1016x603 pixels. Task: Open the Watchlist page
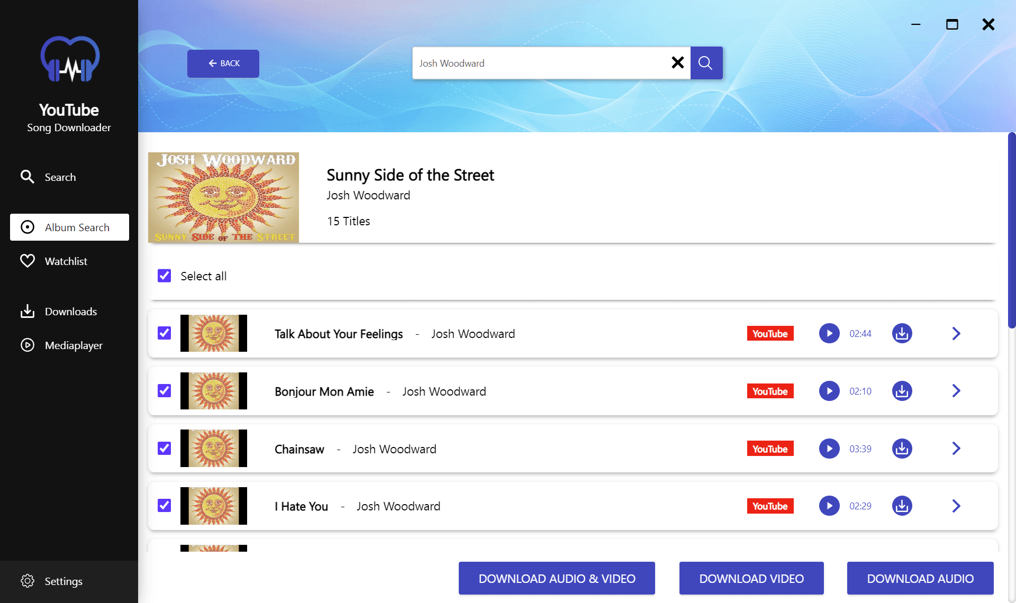(x=53, y=261)
